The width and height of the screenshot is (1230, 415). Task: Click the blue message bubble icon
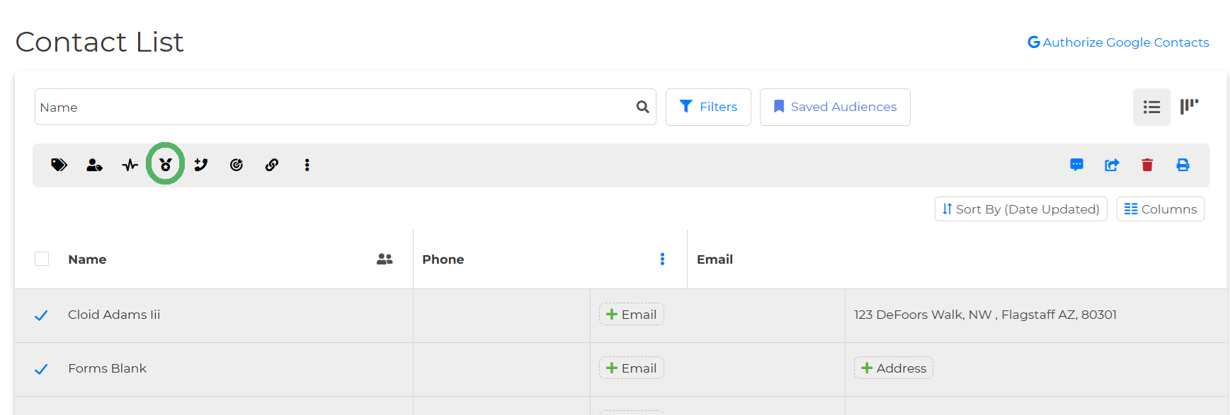pyautogui.click(x=1076, y=165)
